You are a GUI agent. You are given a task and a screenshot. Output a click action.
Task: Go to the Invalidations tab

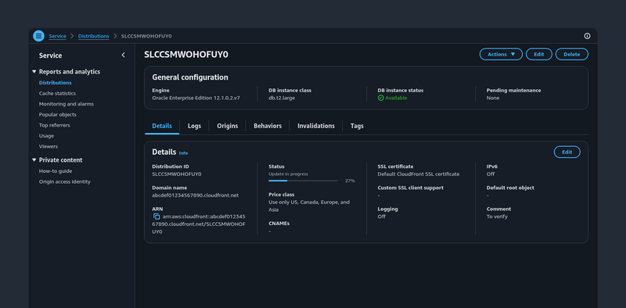click(316, 126)
